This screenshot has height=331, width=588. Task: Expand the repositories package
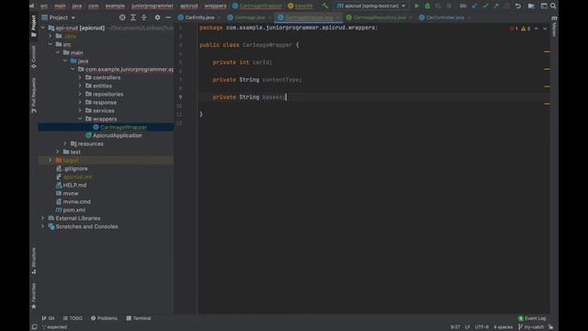pos(80,94)
